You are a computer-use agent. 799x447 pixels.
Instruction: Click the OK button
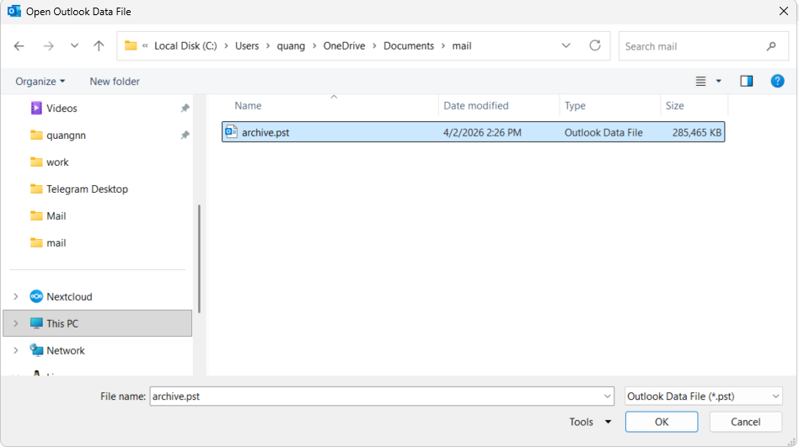(662, 422)
